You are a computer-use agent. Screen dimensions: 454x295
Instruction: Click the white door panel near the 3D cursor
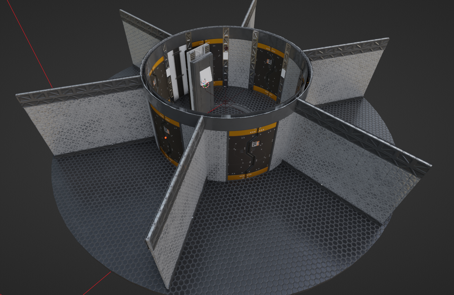tap(206, 74)
